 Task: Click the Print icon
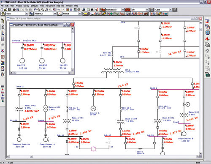(x=14, y=10)
